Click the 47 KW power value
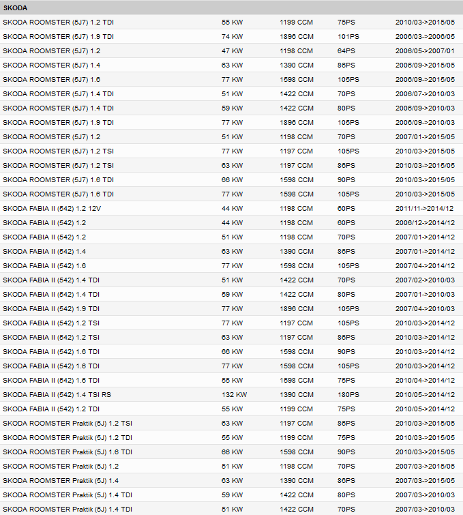The image size is (463, 515). [x=232, y=51]
